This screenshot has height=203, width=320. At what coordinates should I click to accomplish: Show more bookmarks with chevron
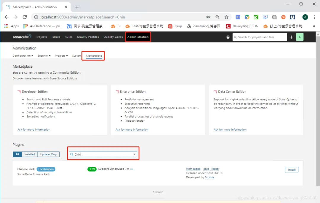point(314,26)
